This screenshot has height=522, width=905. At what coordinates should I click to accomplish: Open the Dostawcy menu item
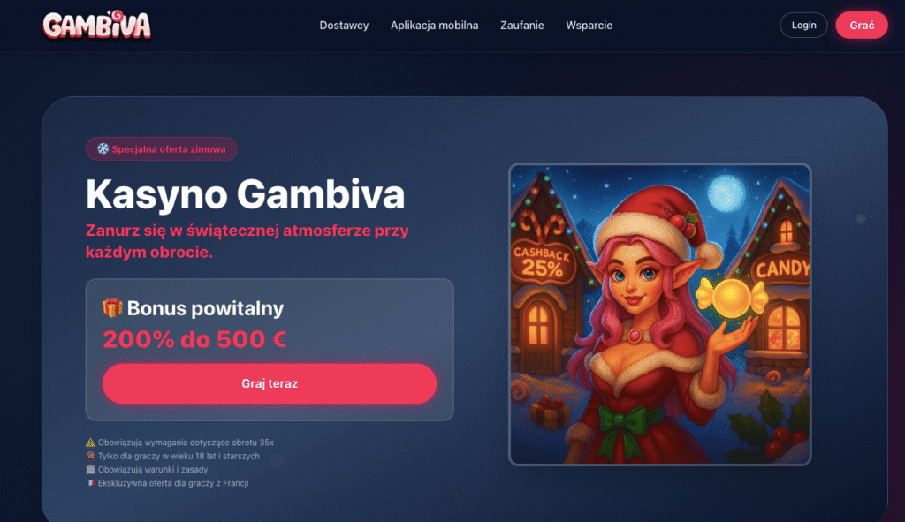pos(344,26)
